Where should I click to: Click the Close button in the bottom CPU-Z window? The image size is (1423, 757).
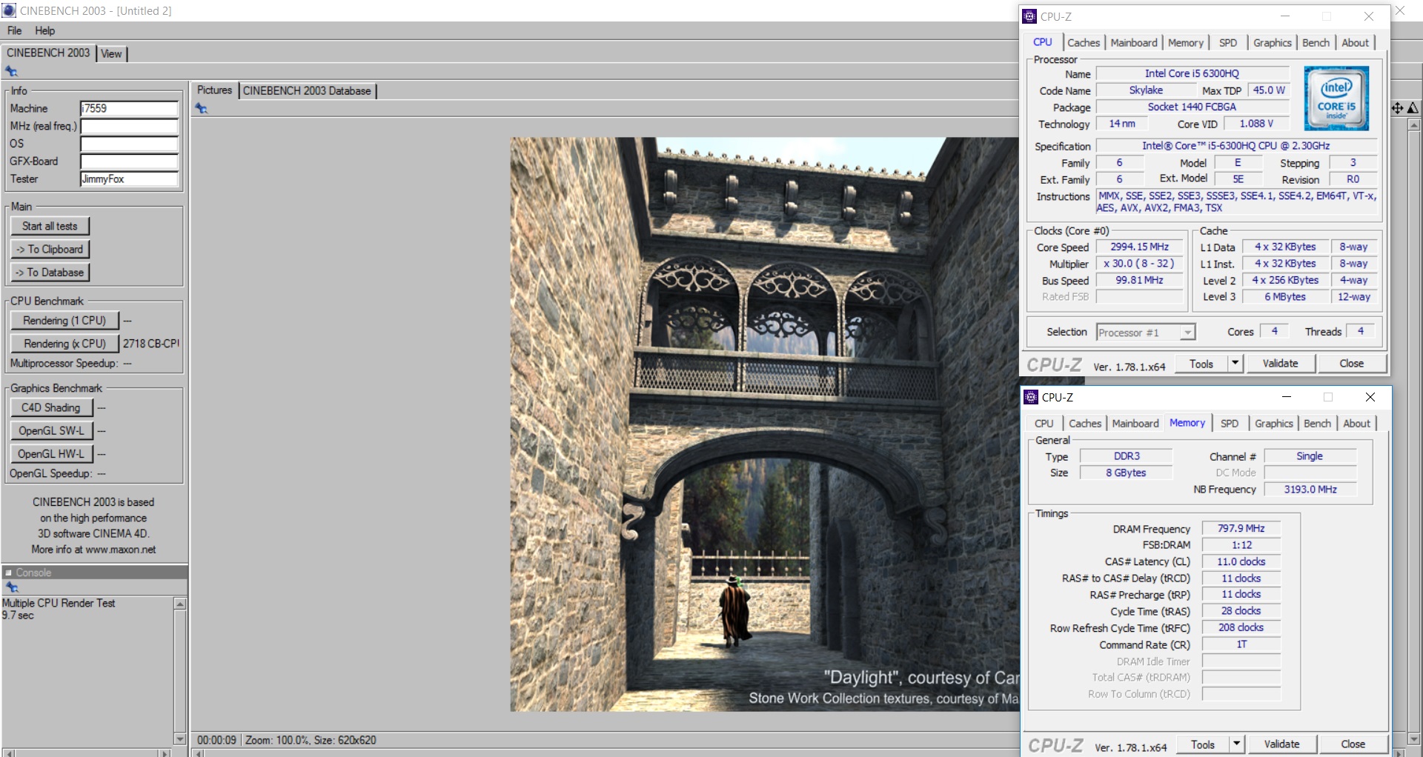(1353, 744)
